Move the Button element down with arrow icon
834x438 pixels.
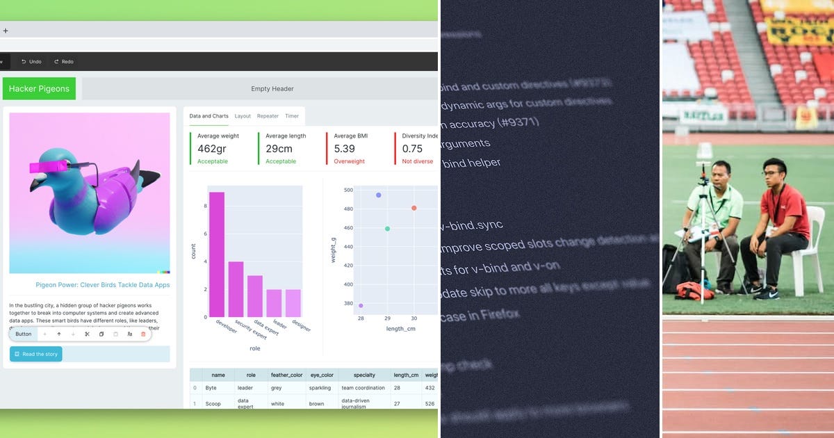tap(73, 334)
